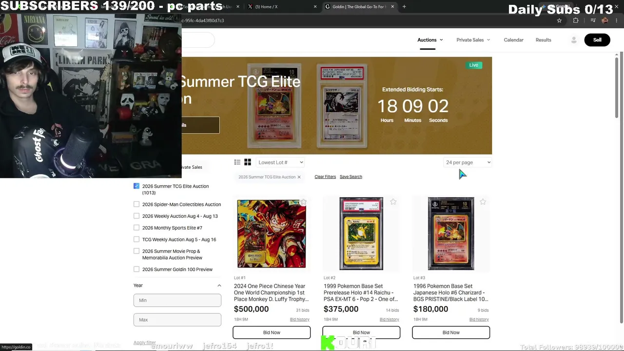Check 2026 Summer Movie Prop & Memorabilia Auction Preview
Viewport: 624px width, 351px height.
[x=136, y=251]
